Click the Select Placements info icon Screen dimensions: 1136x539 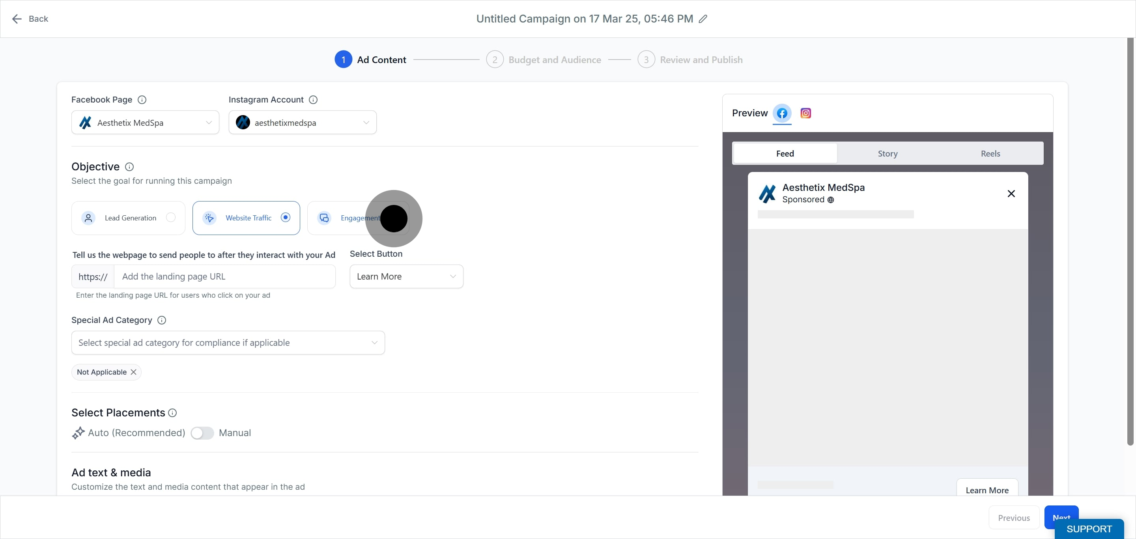tap(172, 412)
